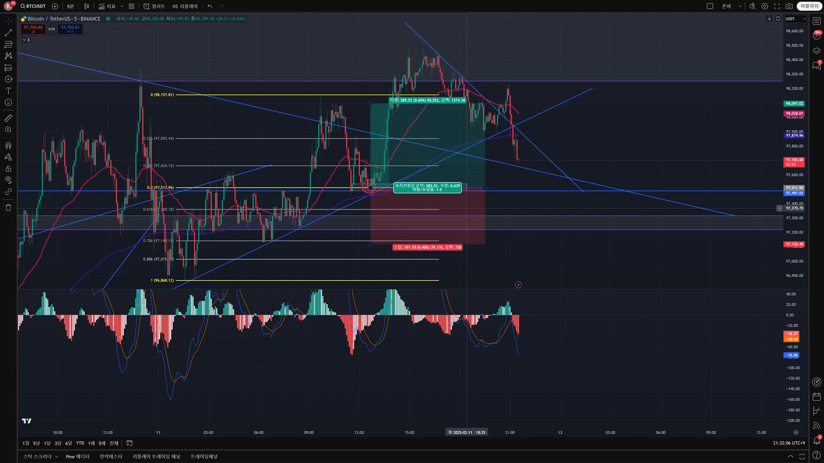The height and width of the screenshot is (463, 824).
Task: Select the trend line drawing tool
Action: 8,33
